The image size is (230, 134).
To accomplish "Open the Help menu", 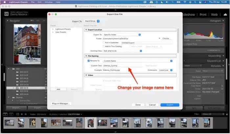I will click(x=58, y=2).
